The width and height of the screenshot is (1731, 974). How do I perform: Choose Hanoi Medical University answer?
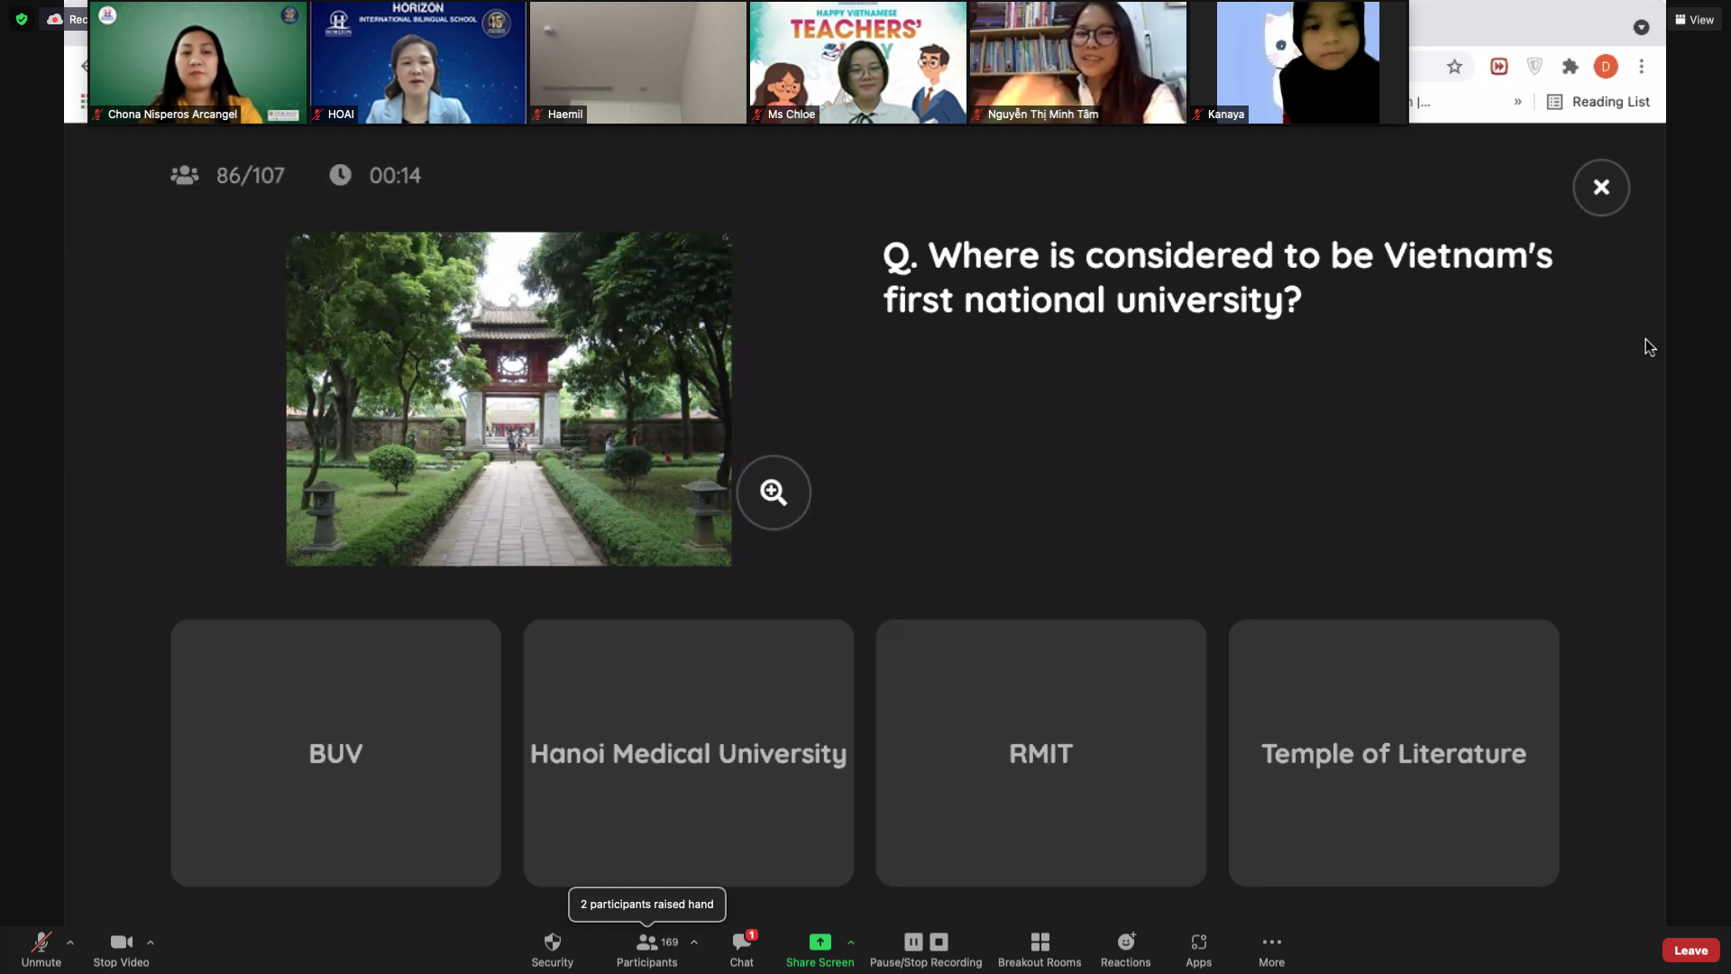click(x=689, y=753)
